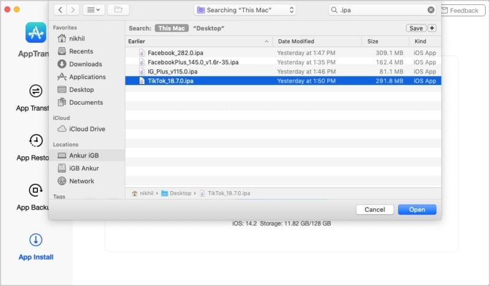Image resolution: width=490 pixels, height=286 pixels.
Task: Go forward with the right chevron button
Action: [x=73, y=10]
